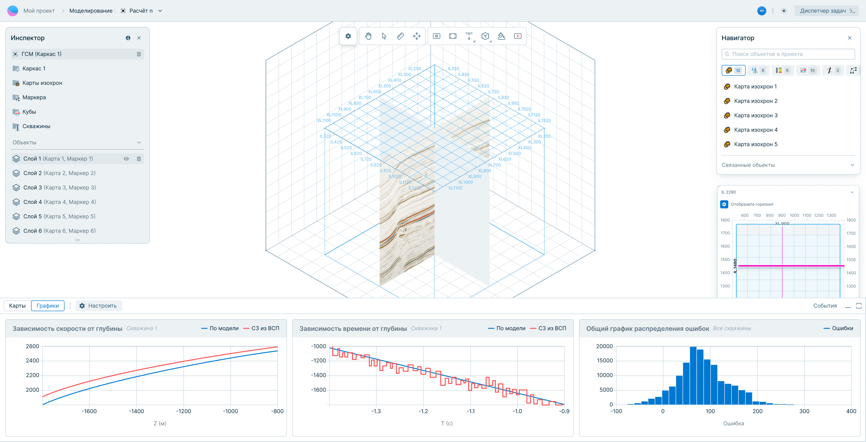Expand Связанные объекты section
866x442 pixels.
point(852,165)
